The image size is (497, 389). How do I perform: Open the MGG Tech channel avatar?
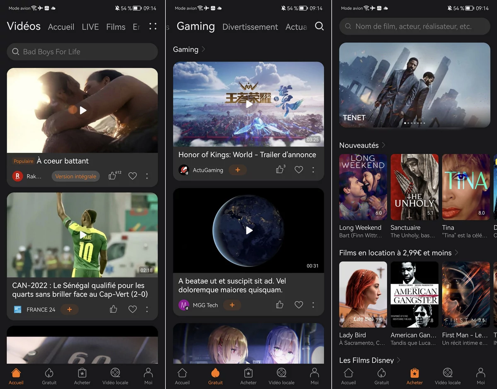(x=183, y=305)
